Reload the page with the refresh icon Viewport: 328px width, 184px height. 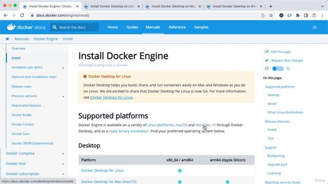(22, 15)
